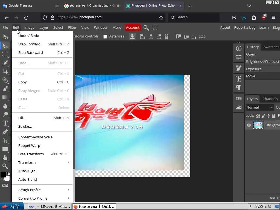The image size is (280, 210).
Task: Select the Quick Selection brush tool
Action: (5, 63)
